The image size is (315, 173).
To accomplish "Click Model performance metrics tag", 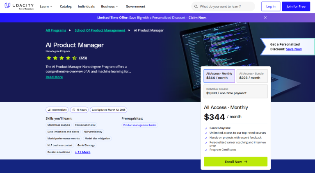I will pyautogui.click(x=64, y=139).
